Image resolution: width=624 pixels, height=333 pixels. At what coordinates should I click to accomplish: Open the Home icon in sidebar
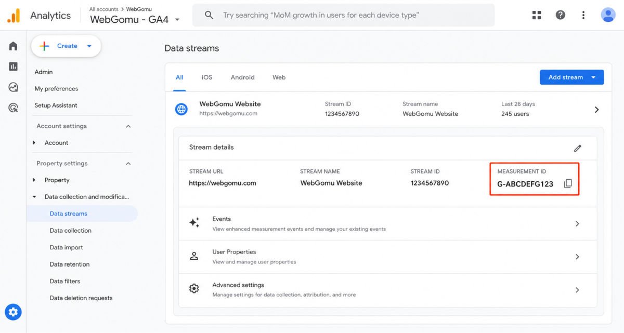[x=13, y=46]
